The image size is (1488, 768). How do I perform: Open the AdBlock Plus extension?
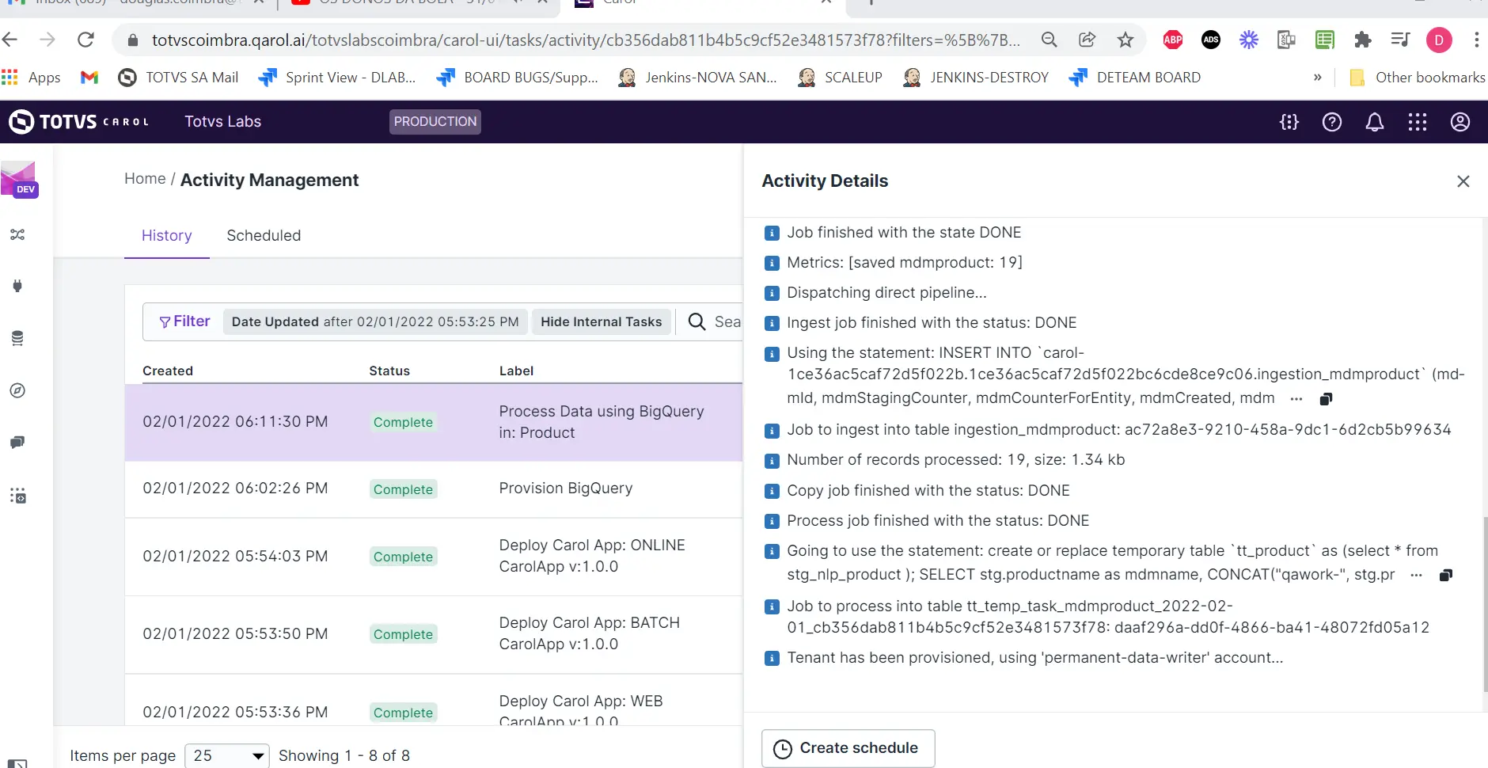pos(1172,40)
